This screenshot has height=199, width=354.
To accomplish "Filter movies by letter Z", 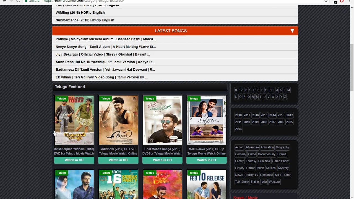I will tap(285, 97).
